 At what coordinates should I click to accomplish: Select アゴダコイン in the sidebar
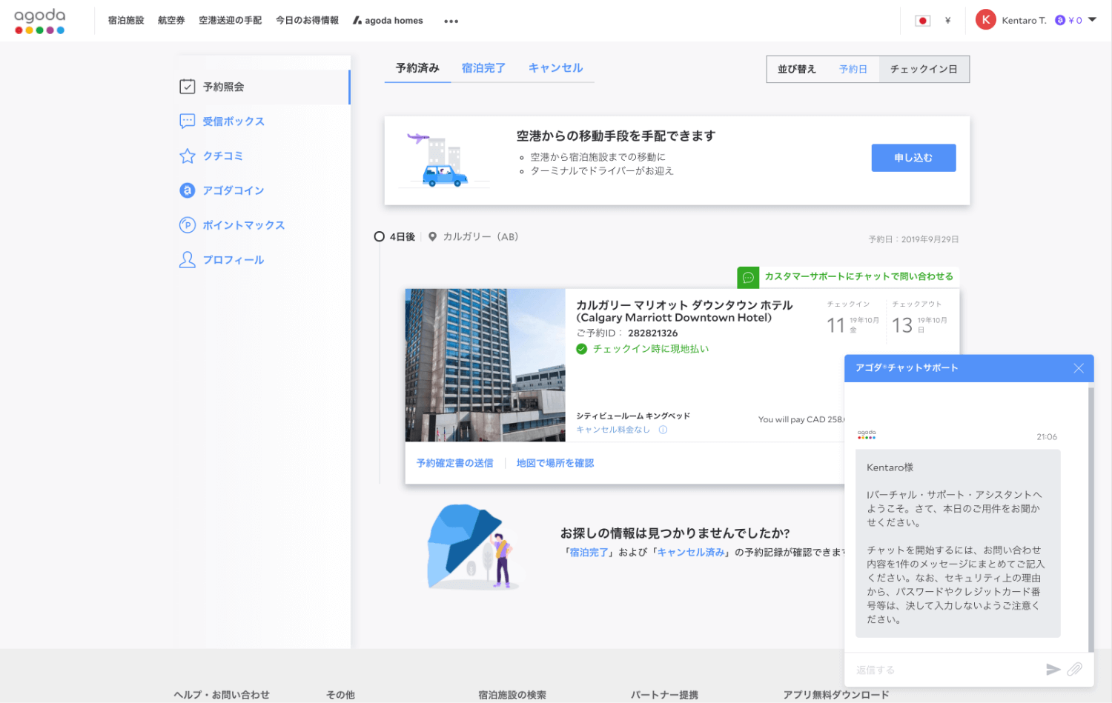pyautogui.click(x=234, y=190)
